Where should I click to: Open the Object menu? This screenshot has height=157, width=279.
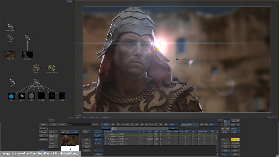point(53,140)
